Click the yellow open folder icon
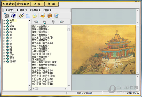The width and height of the screenshot is (142, 97). click(35, 16)
